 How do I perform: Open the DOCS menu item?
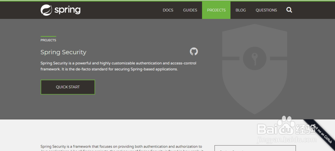168,10
